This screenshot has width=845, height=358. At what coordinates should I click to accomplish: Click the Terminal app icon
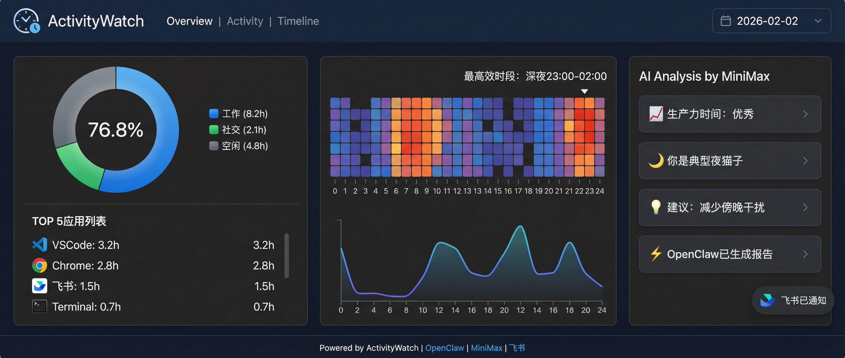[40, 307]
